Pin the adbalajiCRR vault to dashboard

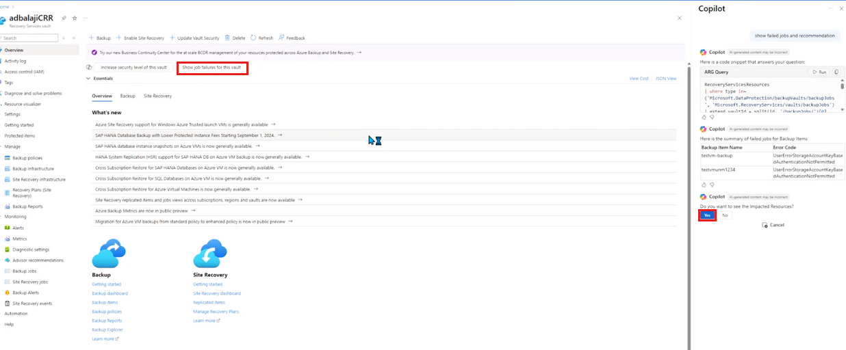(x=64, y=18)
